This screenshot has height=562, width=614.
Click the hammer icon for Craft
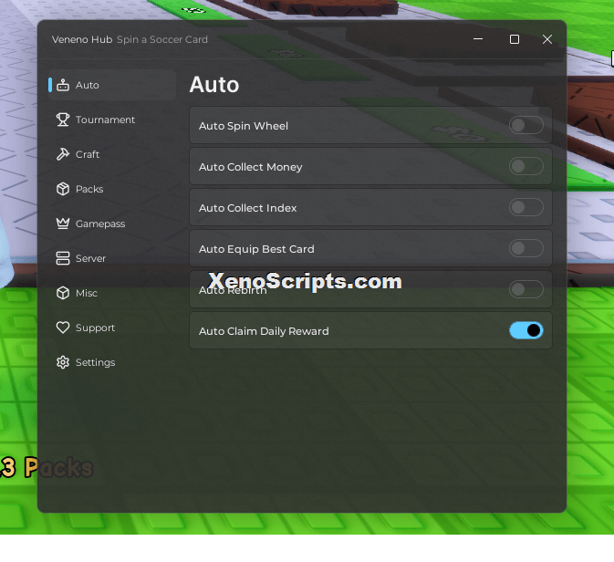click(63, 154)
